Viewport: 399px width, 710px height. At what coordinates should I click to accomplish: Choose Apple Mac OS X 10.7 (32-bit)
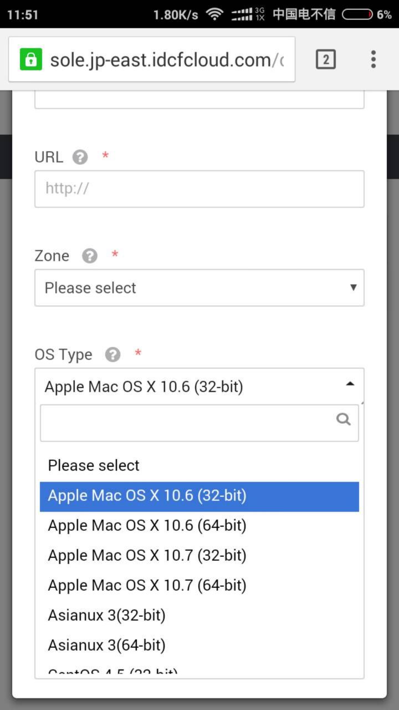[147, 555]
